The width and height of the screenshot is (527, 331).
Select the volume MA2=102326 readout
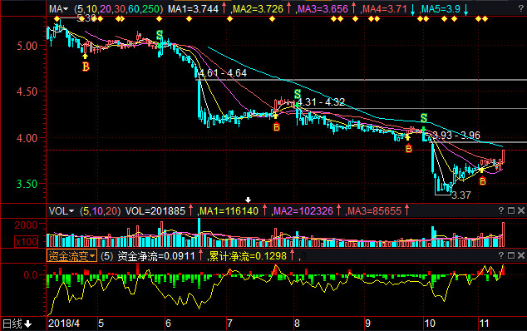(x=303, y=211)
